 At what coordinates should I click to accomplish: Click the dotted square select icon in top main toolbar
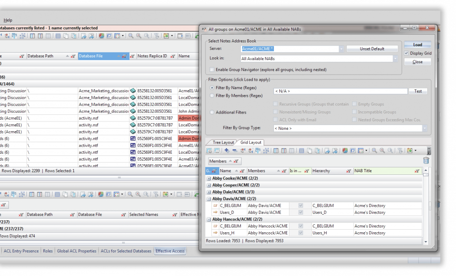click(58, 36)
